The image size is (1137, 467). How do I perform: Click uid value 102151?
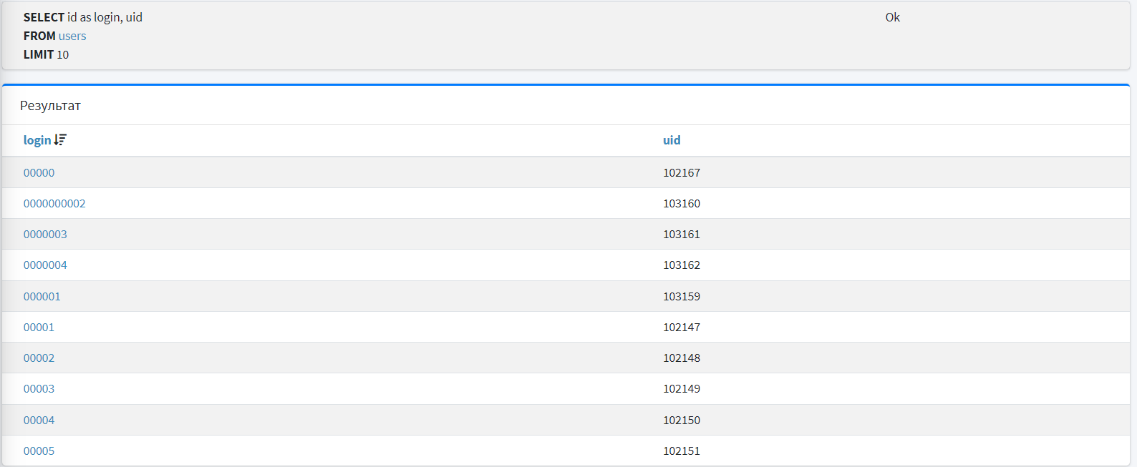681,451
